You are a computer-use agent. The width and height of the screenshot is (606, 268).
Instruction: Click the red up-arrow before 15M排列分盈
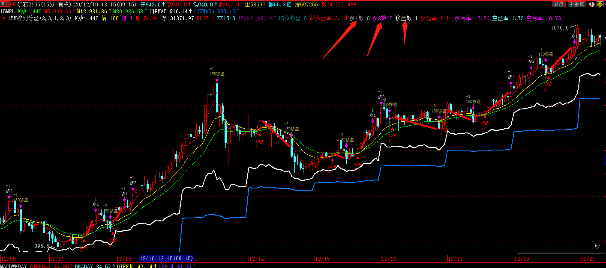[3, 18]
